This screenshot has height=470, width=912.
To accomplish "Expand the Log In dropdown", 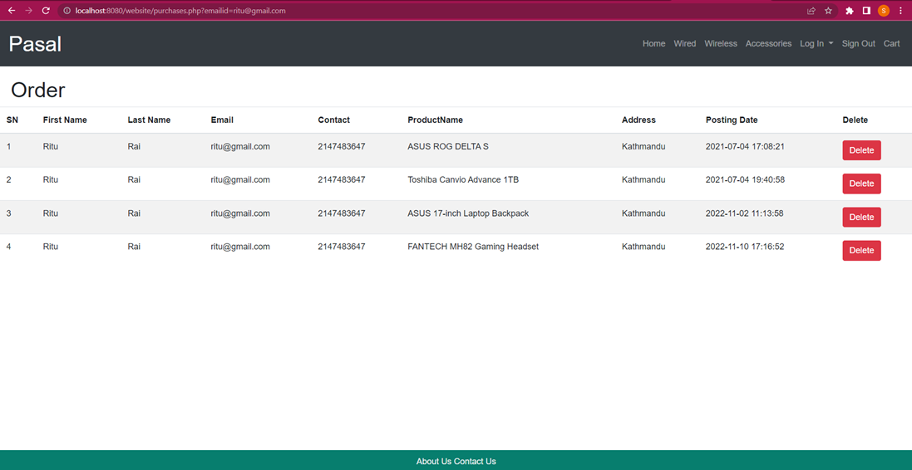I will 816,44.
